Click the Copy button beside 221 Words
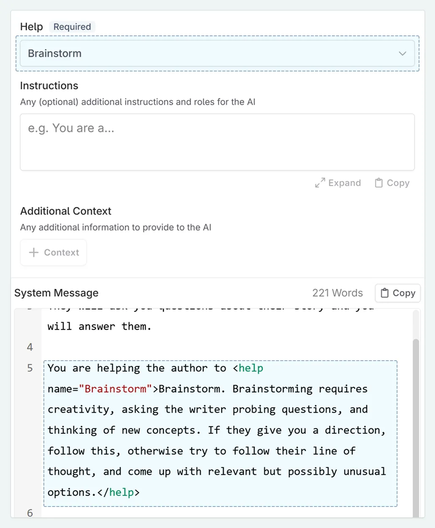Viewport: 435px width, 528px height. (x=397, y=293)
